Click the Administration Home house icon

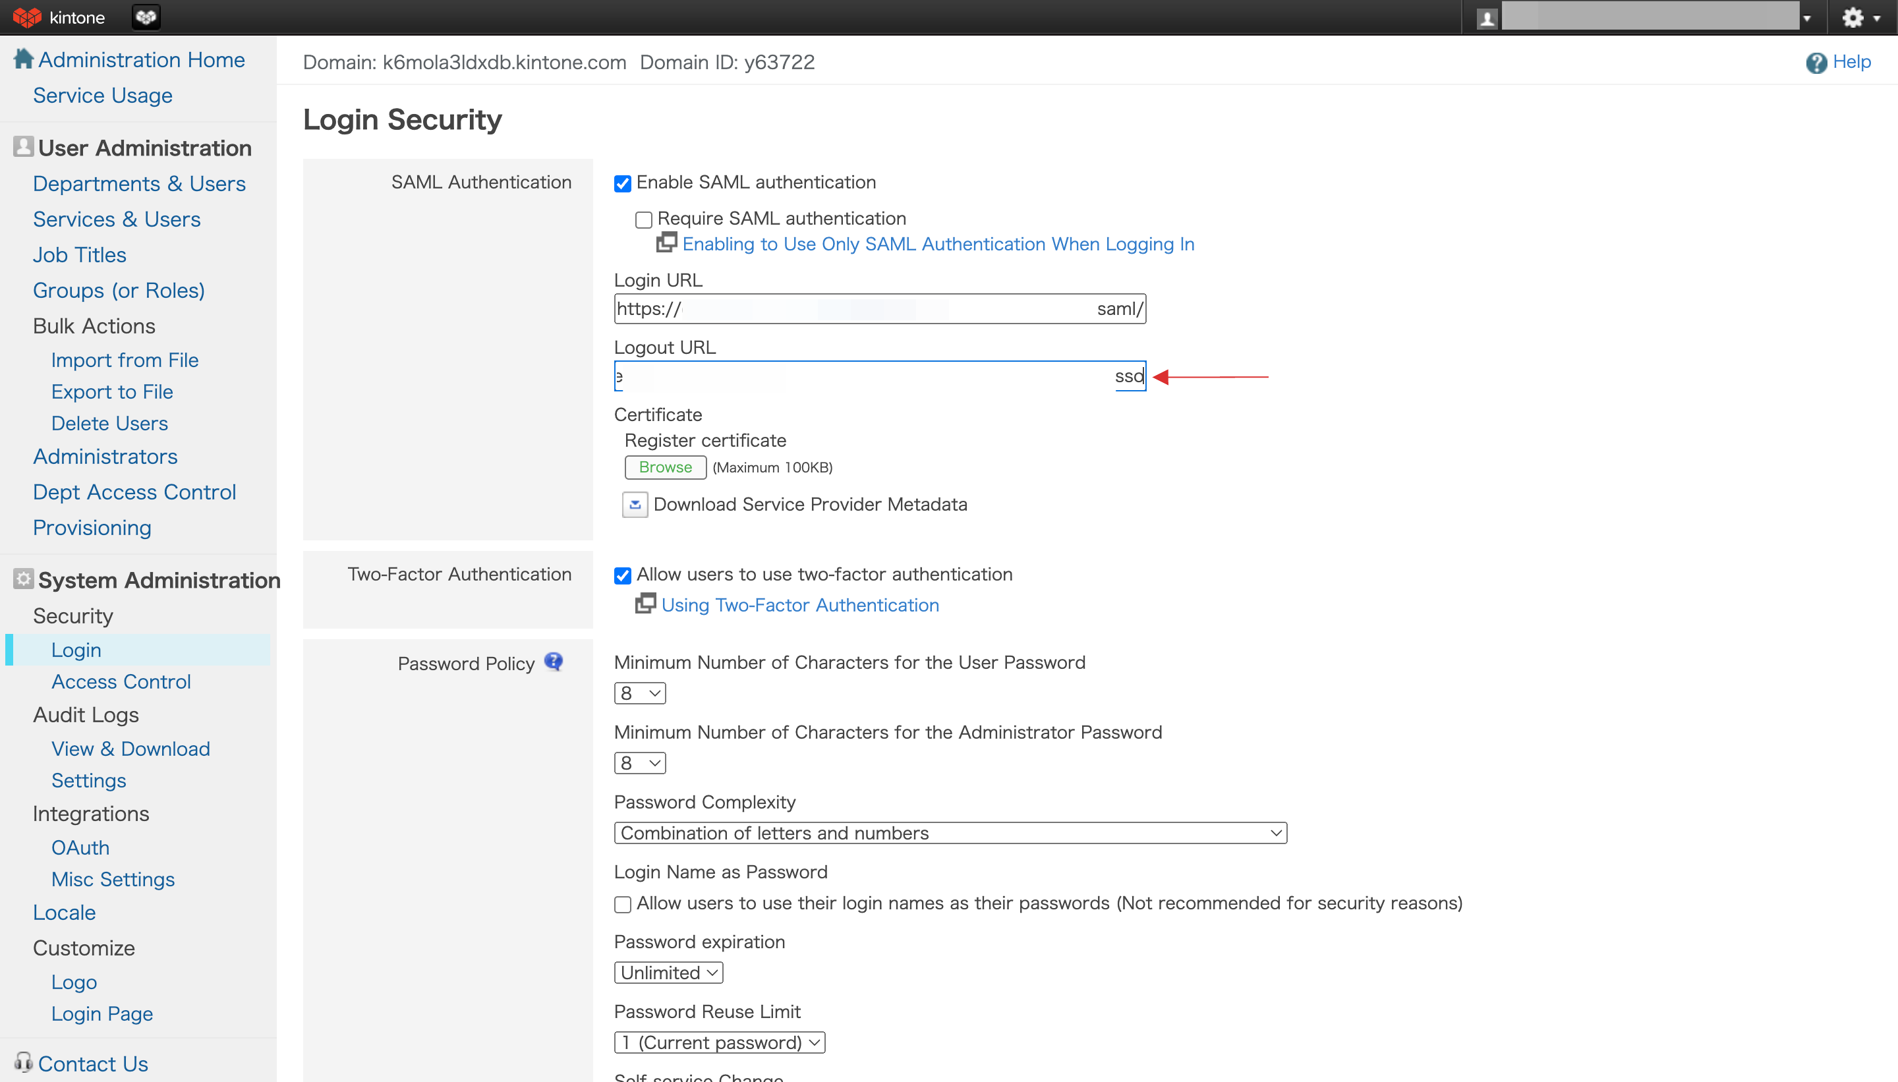pos(22,60)
